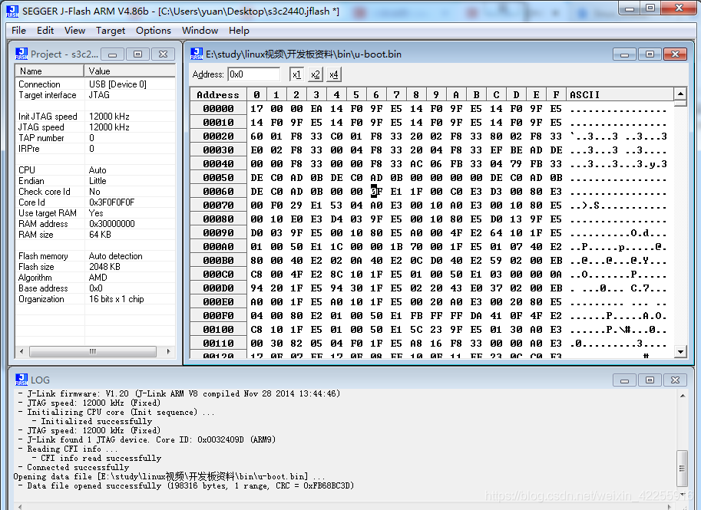Viewport: 701px width, 510px height.
Task: Minimize the Project window
Action: 113,54
